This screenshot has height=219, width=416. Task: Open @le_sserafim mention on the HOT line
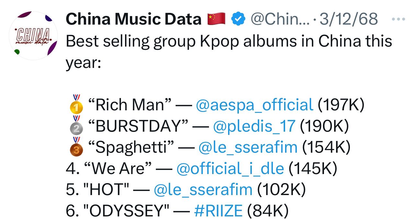203,190
